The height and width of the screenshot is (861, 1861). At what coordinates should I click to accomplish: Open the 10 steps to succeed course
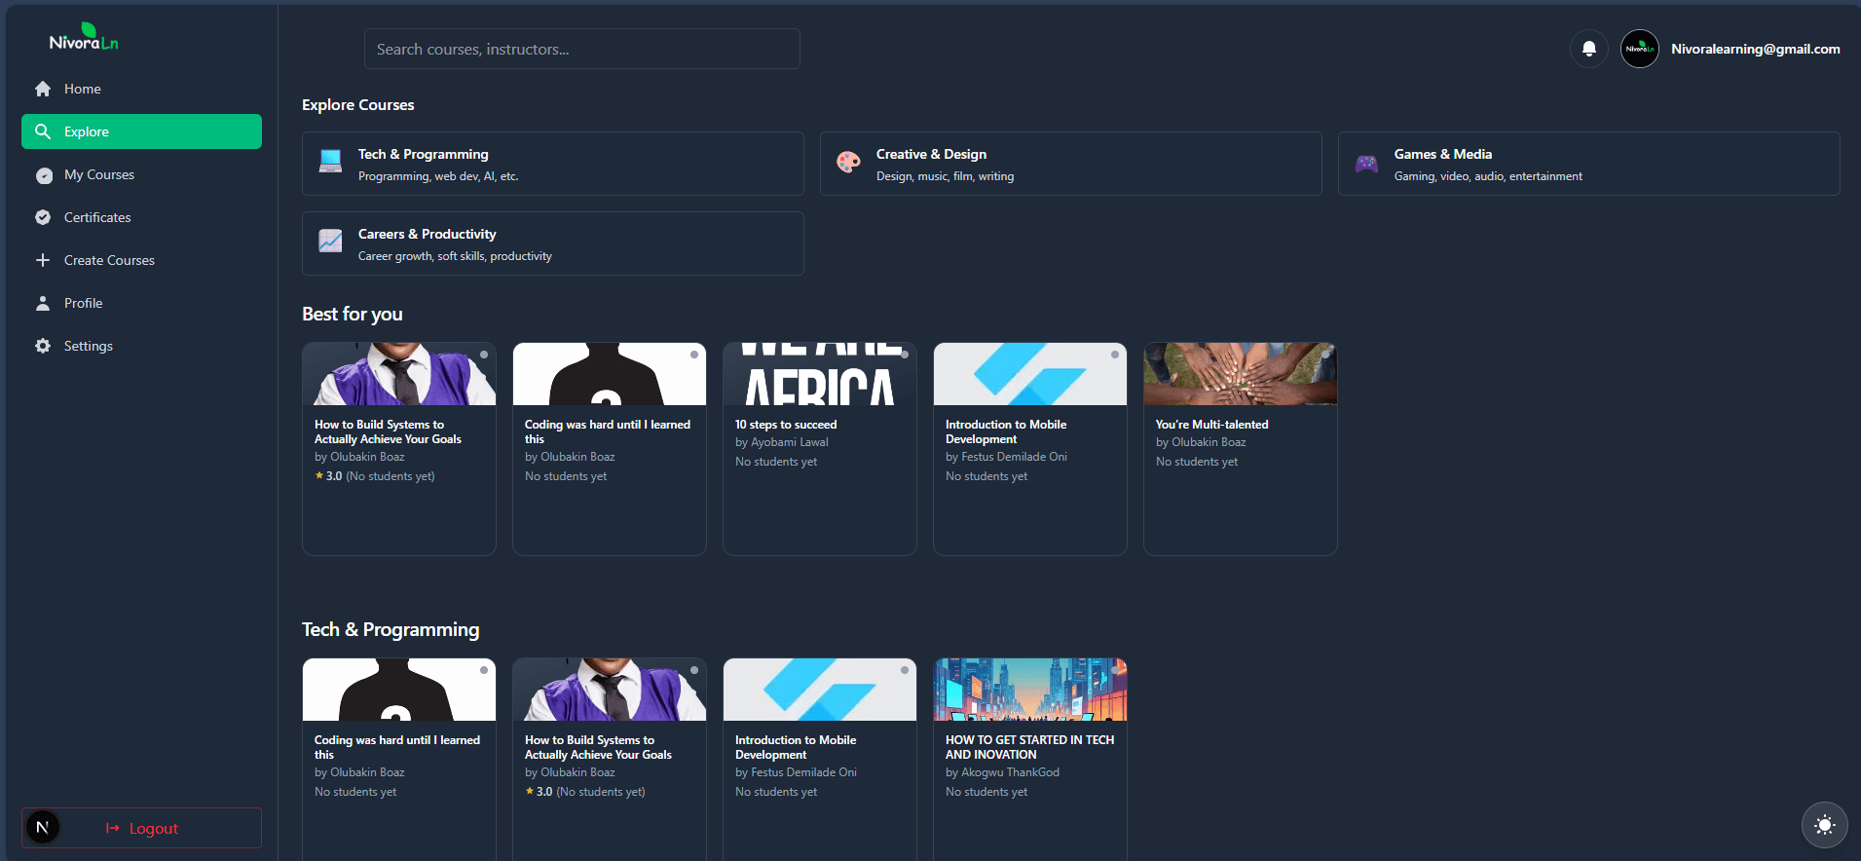coord(786,425)
